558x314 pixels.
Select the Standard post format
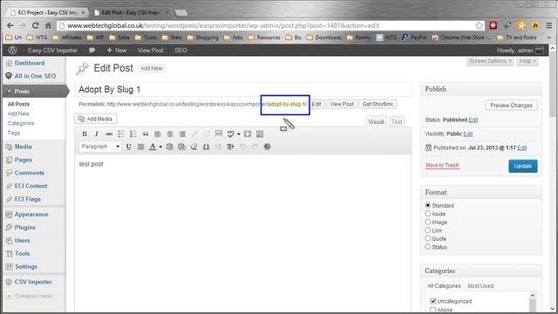428,206
